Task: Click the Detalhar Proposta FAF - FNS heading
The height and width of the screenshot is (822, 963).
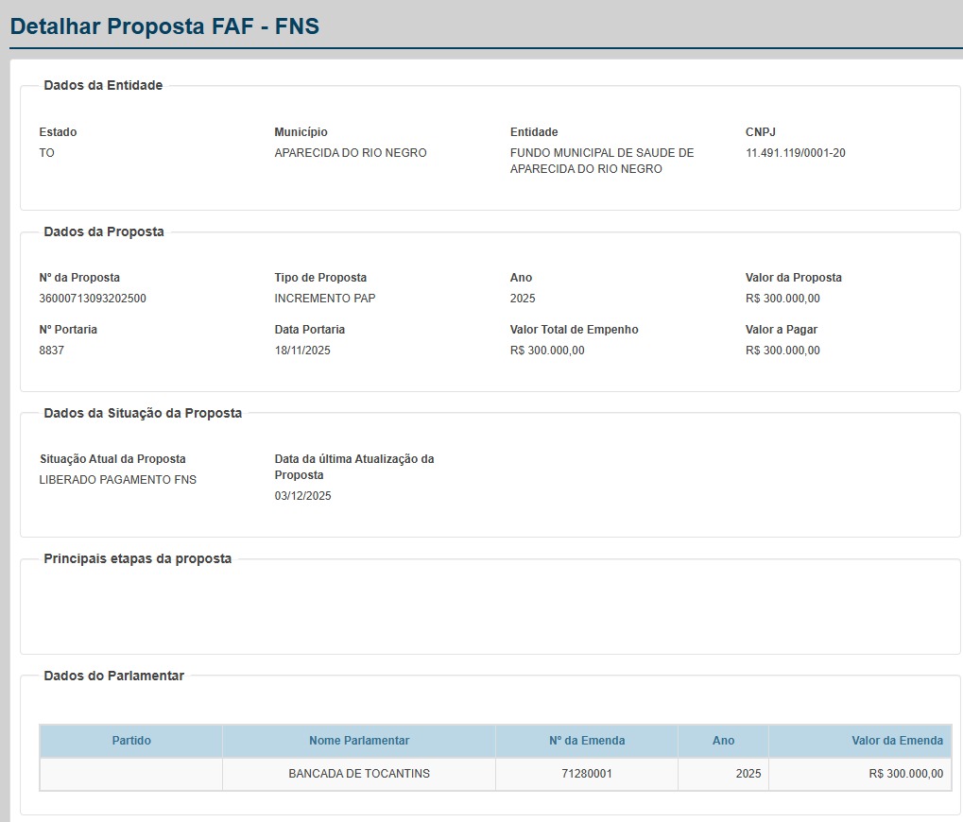Action: pos(164,26)
